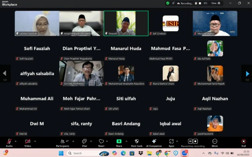Expand the audio options arrow next to Audio
Viewport: 252px width, 157px height.
click(15, 141)
